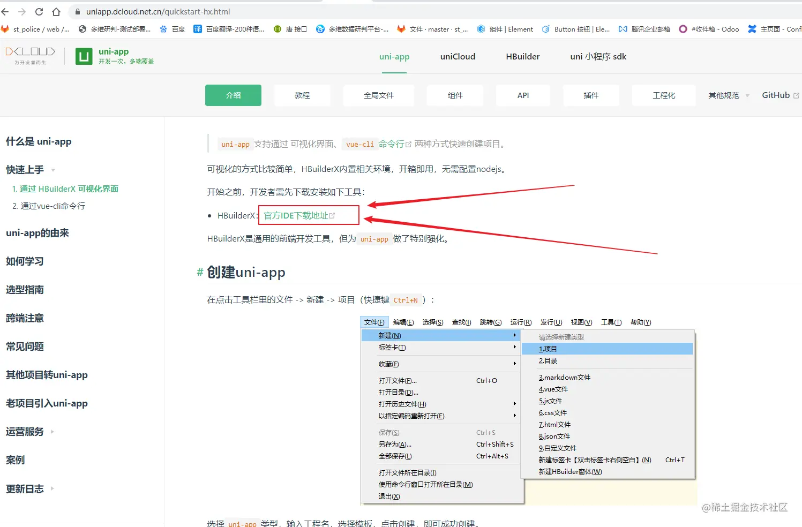The height and width of the screenshot is (527, 802).
Task: Open 如何学习 in the sidebar
Action: pyautogui.click(x=25, y=261)
